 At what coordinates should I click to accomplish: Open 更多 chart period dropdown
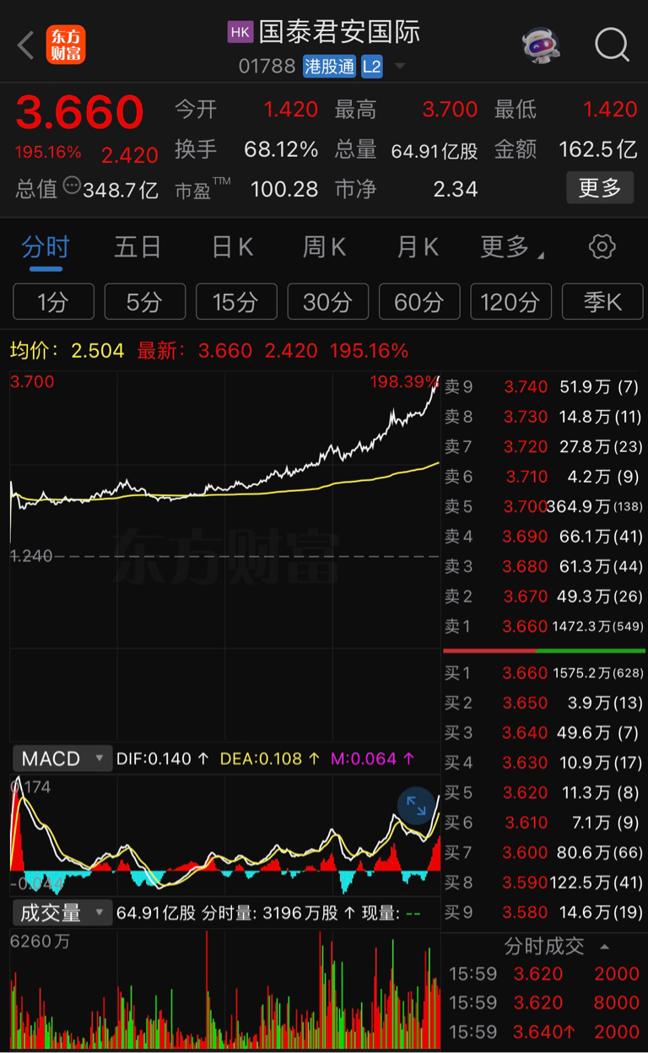coord(511,247)
